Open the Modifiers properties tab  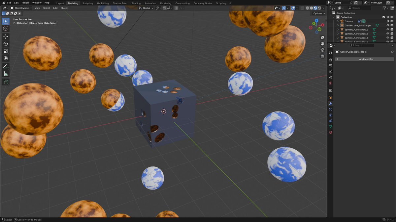pos(331,104)
